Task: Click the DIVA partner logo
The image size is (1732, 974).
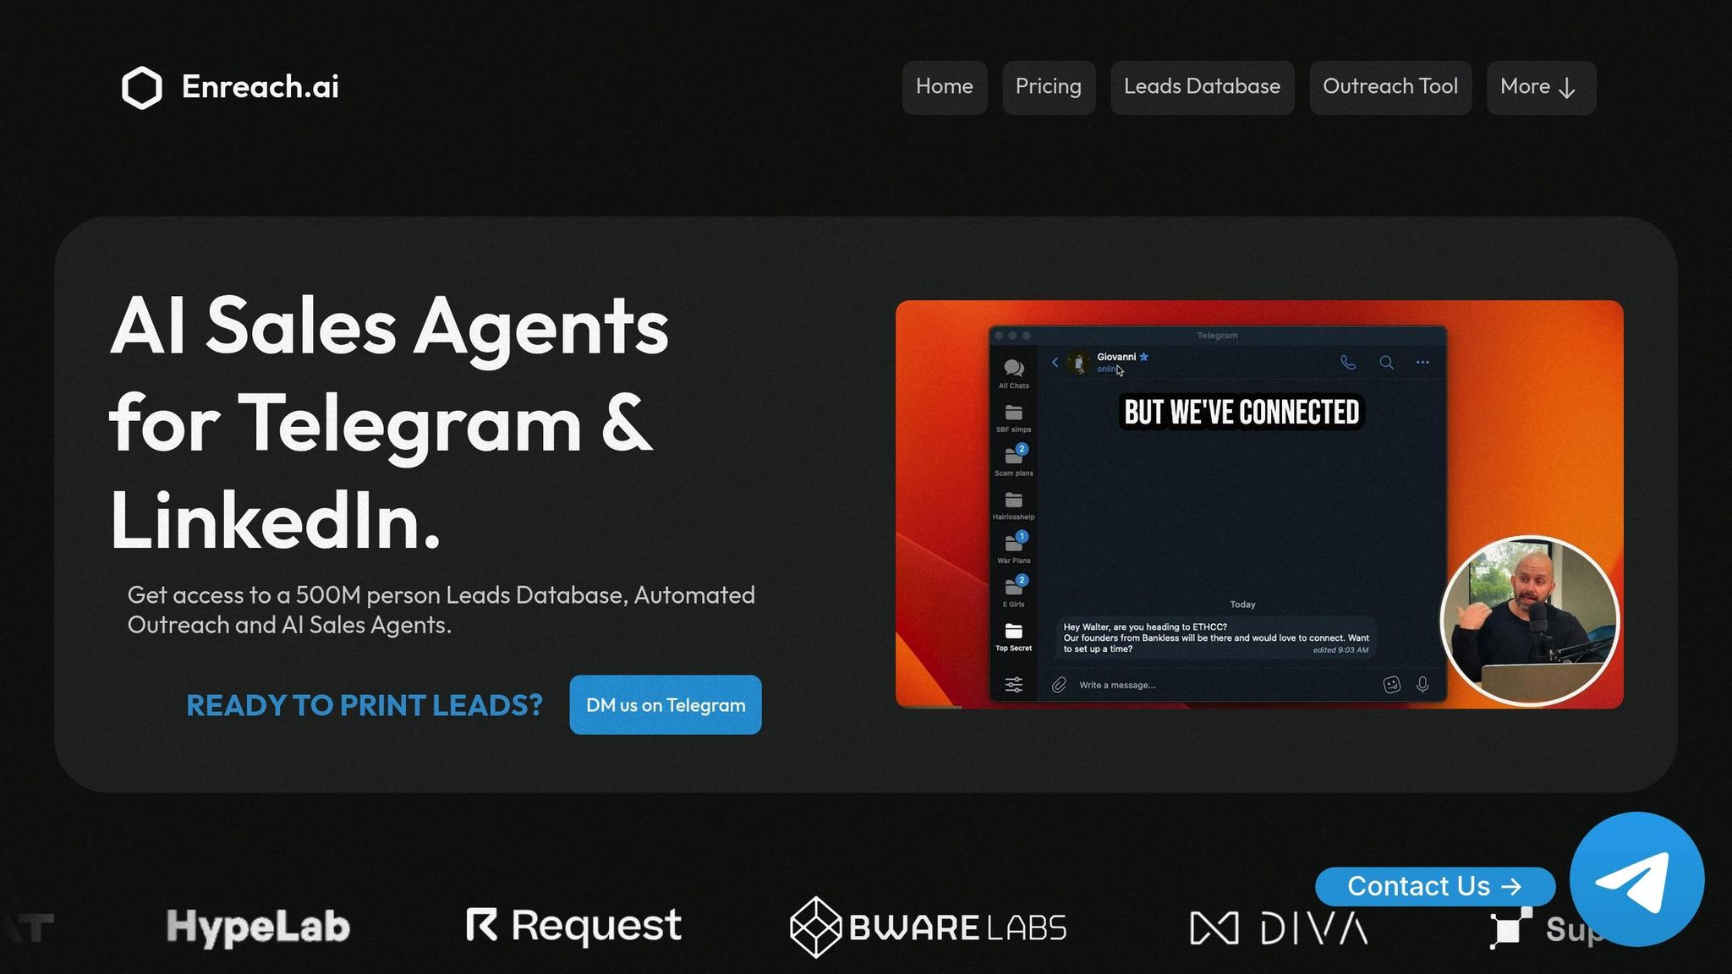Action: 1279,928
